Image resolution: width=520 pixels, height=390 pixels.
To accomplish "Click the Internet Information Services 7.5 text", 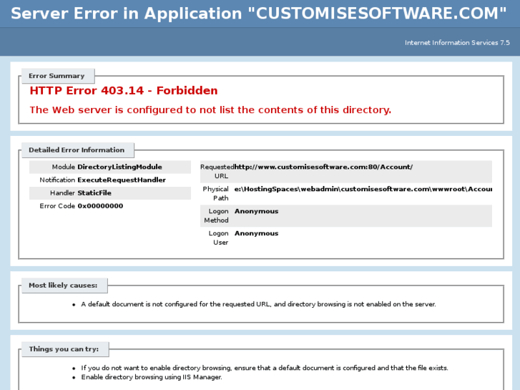I will coord(457,43).
